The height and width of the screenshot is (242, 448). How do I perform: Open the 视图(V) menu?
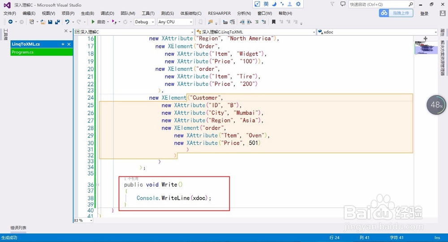[x=48, y=13]
